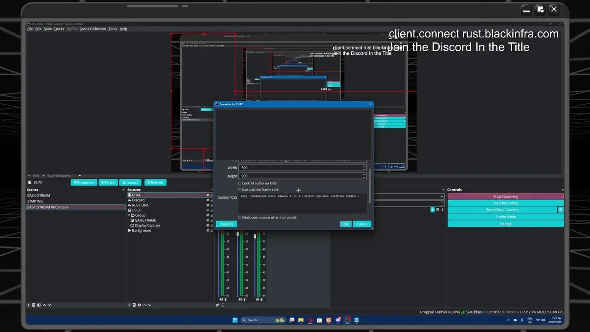Screen dimensions: 590x332
Task: Adjust the Width stepper arrows
Action: point(364,168)
